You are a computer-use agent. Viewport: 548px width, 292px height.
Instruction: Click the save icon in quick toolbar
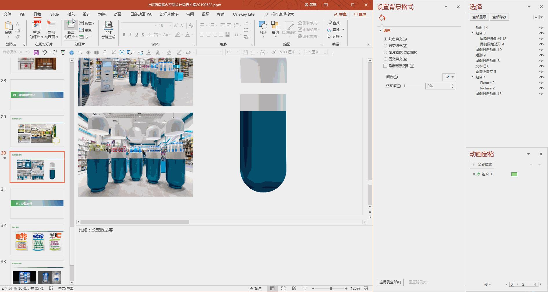click(x=36, y=52)
